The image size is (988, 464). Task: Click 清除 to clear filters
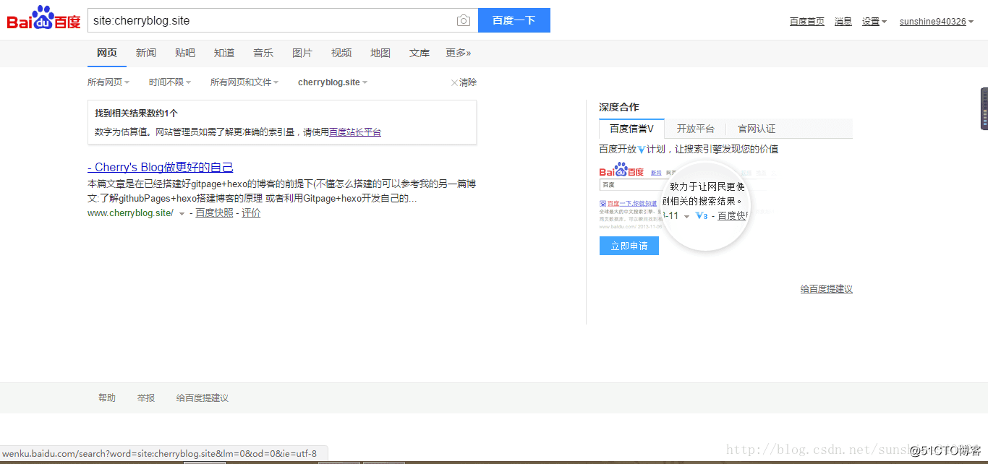coord(464,82)
